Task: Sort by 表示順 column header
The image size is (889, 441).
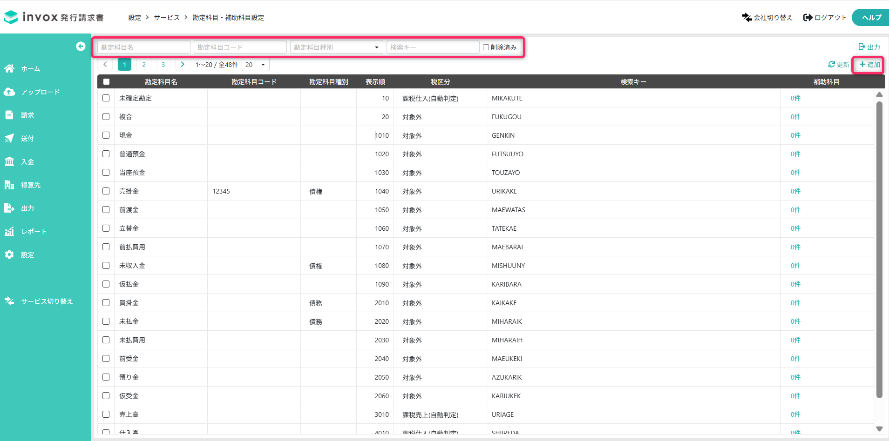Action: point(375,82)
